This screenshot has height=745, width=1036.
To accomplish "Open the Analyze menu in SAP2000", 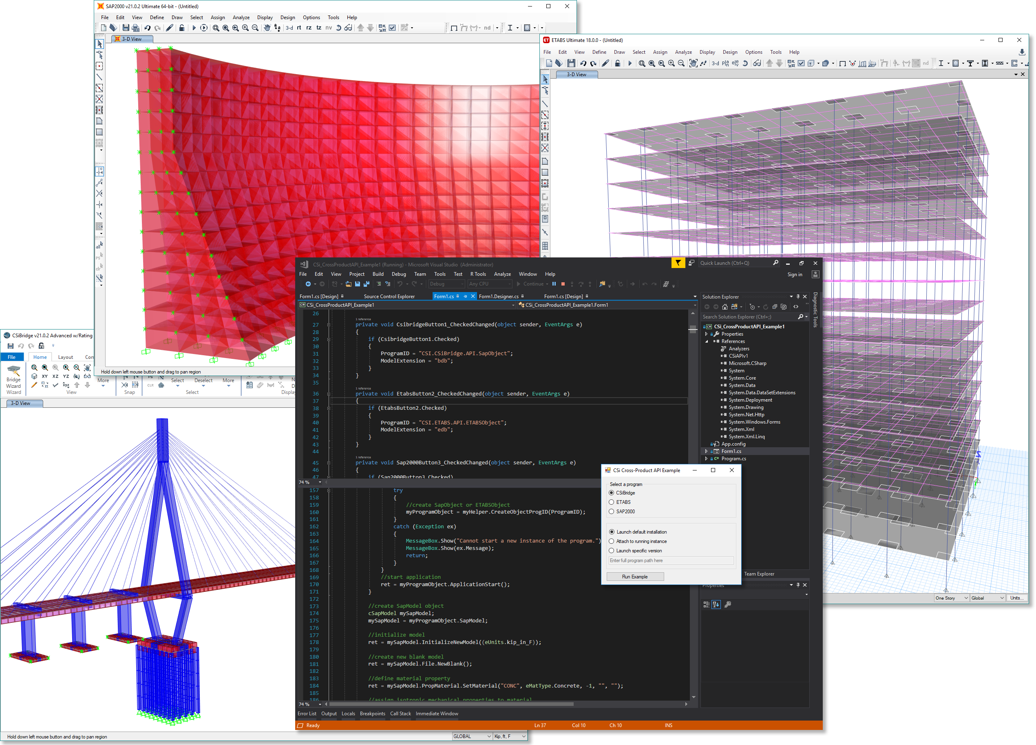I will [x=241, y=18].
